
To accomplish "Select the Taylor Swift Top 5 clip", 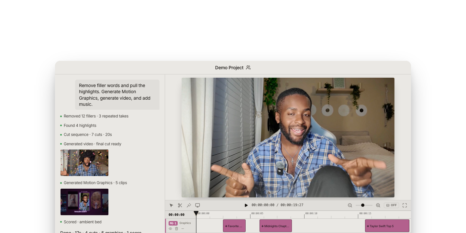I will coord(387,226).
